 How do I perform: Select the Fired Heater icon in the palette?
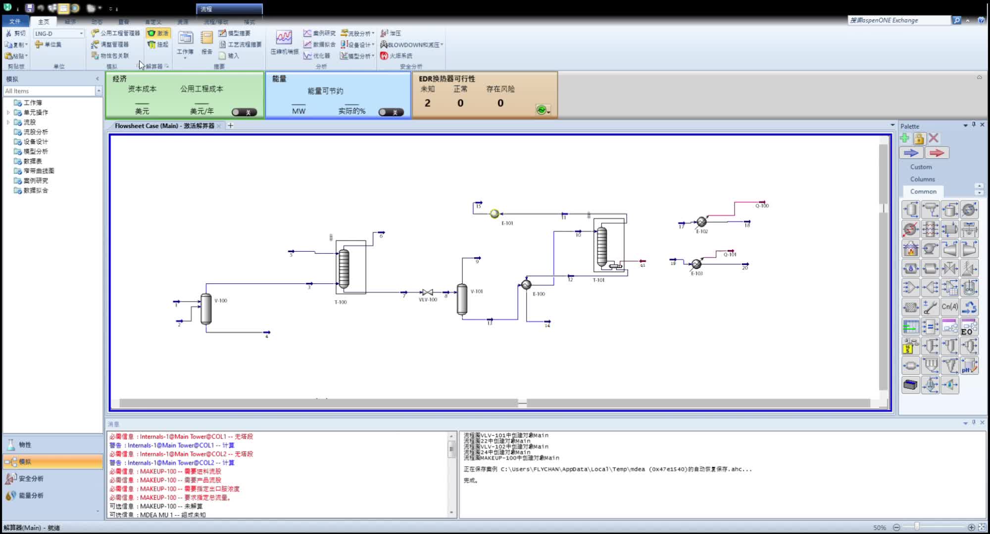tap(911, 249)
